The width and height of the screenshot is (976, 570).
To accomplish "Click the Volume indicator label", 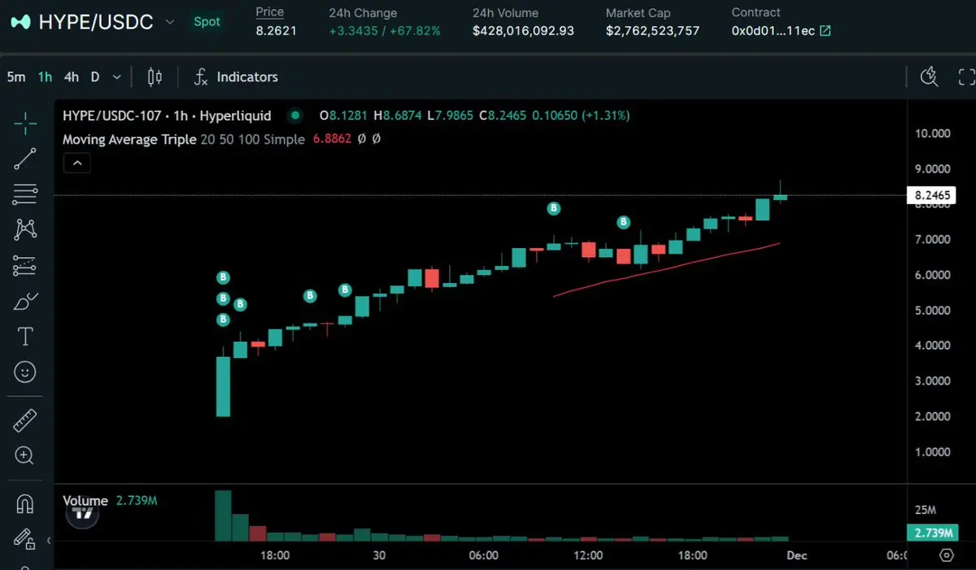I will coord(85,501).
